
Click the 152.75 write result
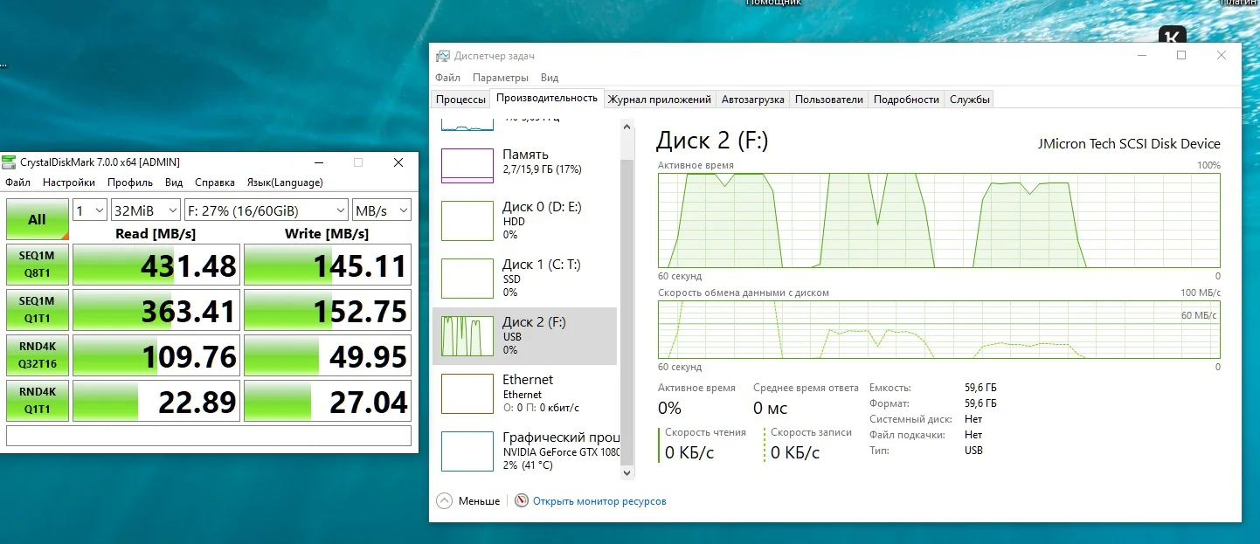click(327, 311)
